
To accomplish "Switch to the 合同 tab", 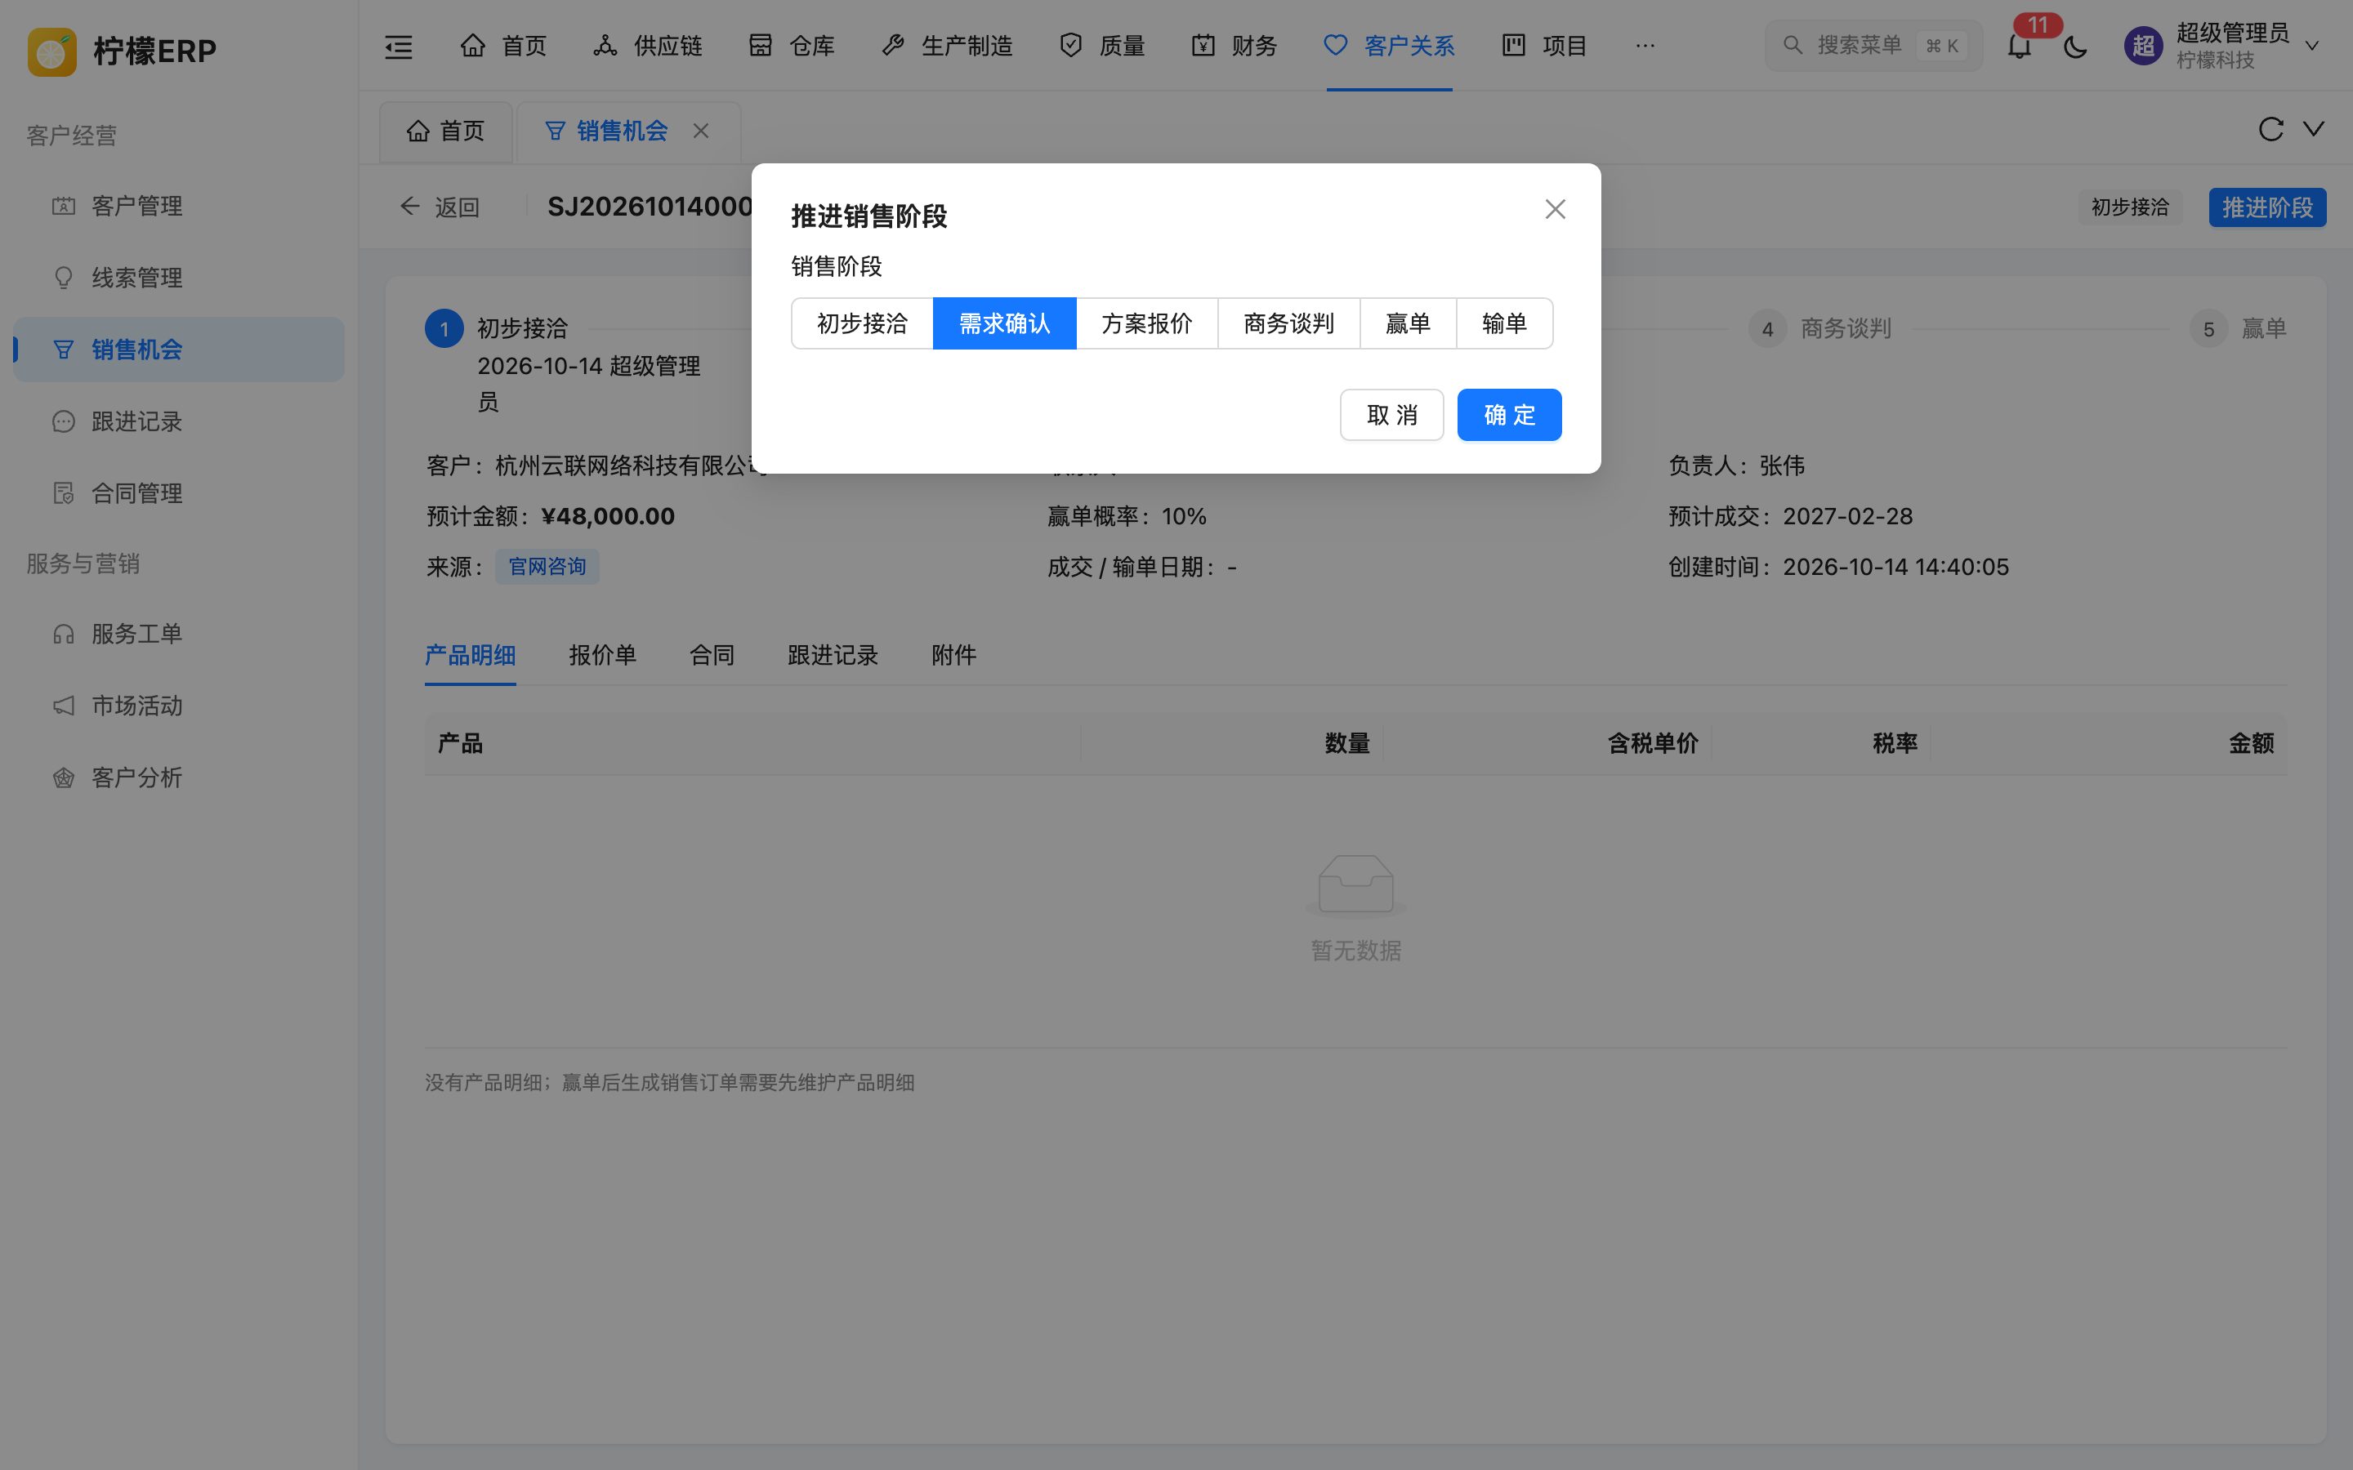I will point(712,655).
